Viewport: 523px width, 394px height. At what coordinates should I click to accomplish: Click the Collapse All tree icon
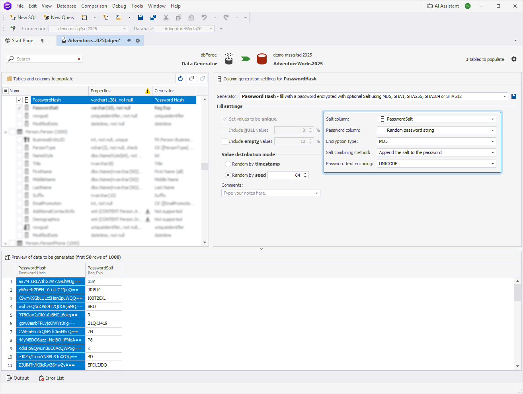[203, 79]
